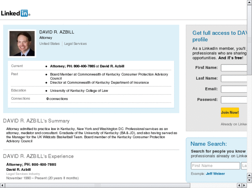
Task: Focus the Password signup field
Action: 234,100
